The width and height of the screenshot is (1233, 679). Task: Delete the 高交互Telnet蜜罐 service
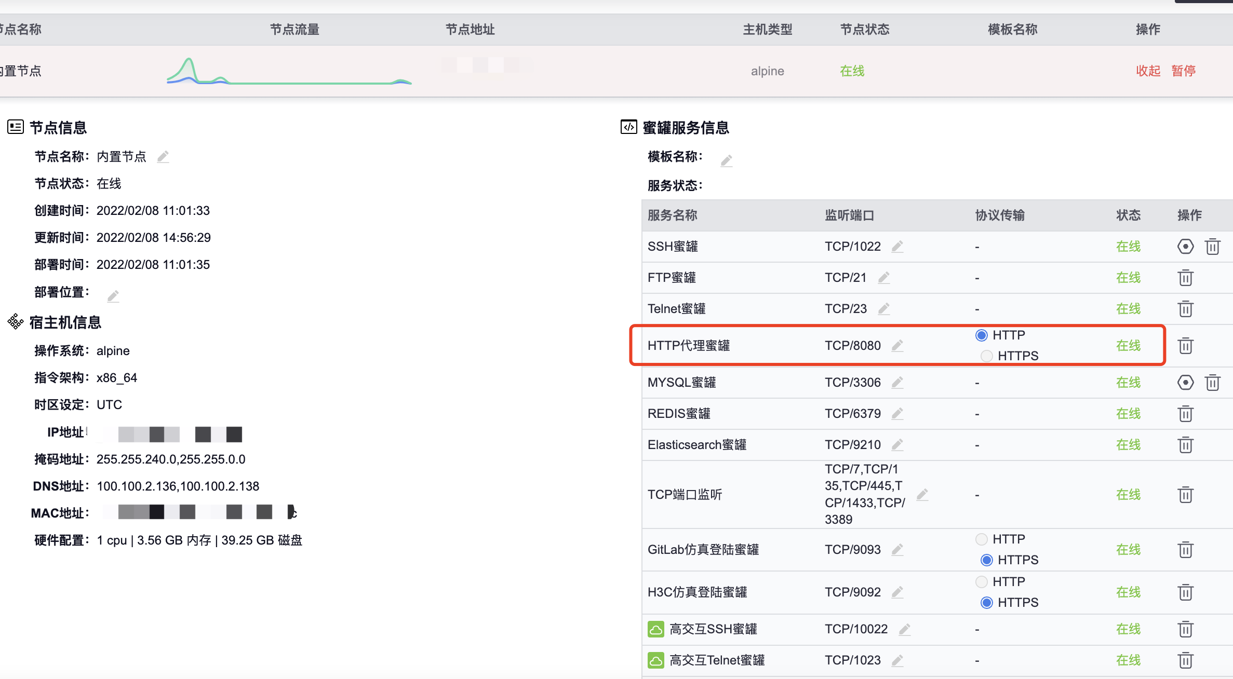tap(1186, 660)
